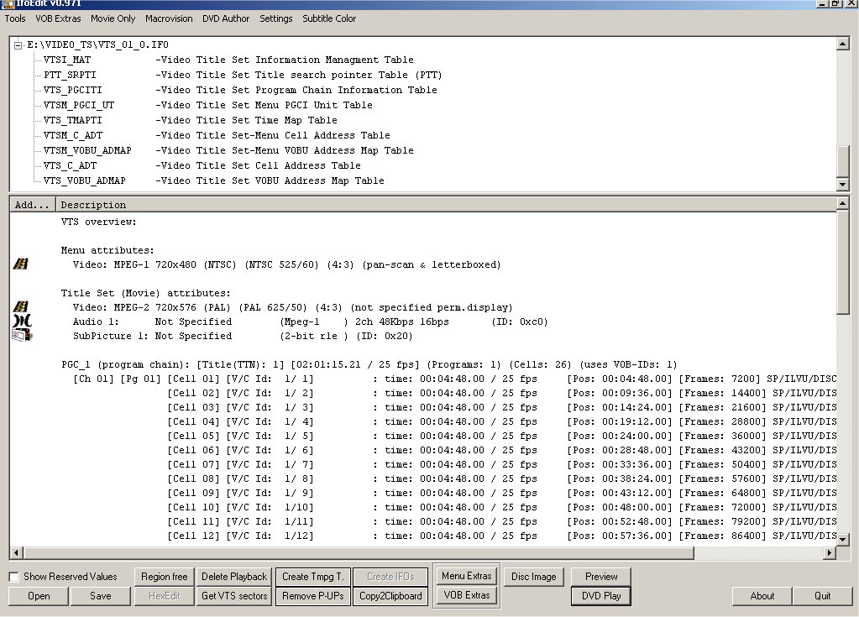Open the Movie Only menu

click(x=113, y=18)
